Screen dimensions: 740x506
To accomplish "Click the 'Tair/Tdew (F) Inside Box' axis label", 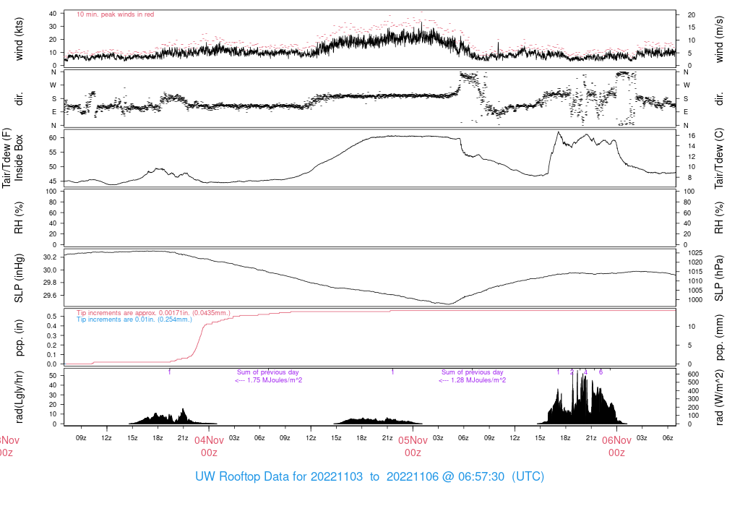I will [12, 158].
